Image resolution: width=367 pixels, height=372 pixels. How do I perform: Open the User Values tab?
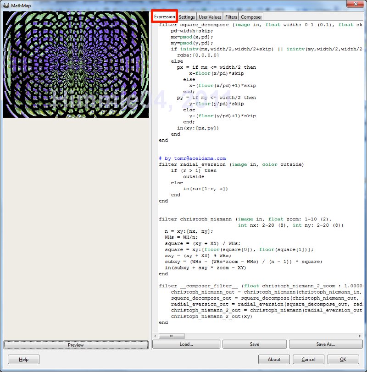point(210,17)
